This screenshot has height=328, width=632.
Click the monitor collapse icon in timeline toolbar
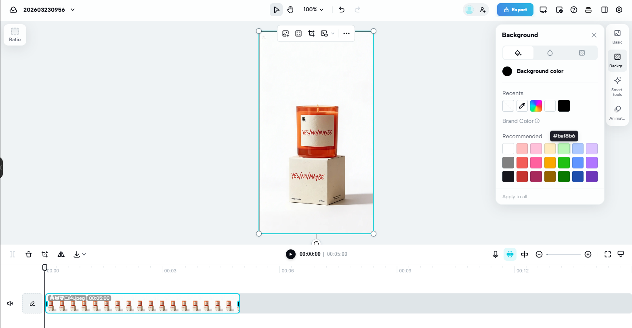click(x=621, y=254)
